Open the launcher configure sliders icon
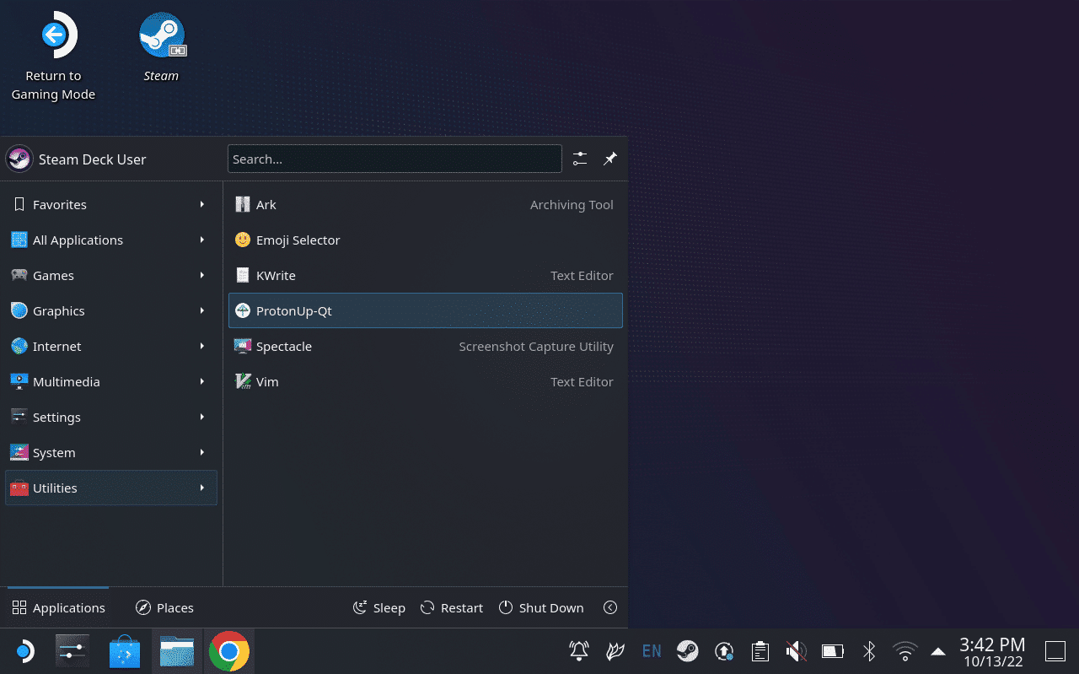 coord(580,159)
